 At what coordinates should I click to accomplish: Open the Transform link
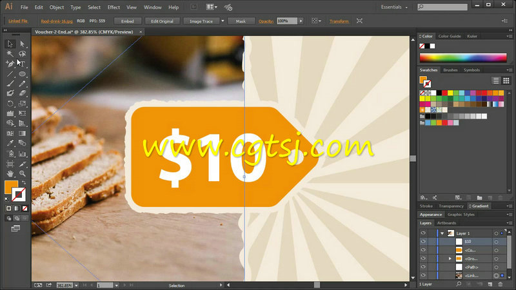[x=339, y=21]
